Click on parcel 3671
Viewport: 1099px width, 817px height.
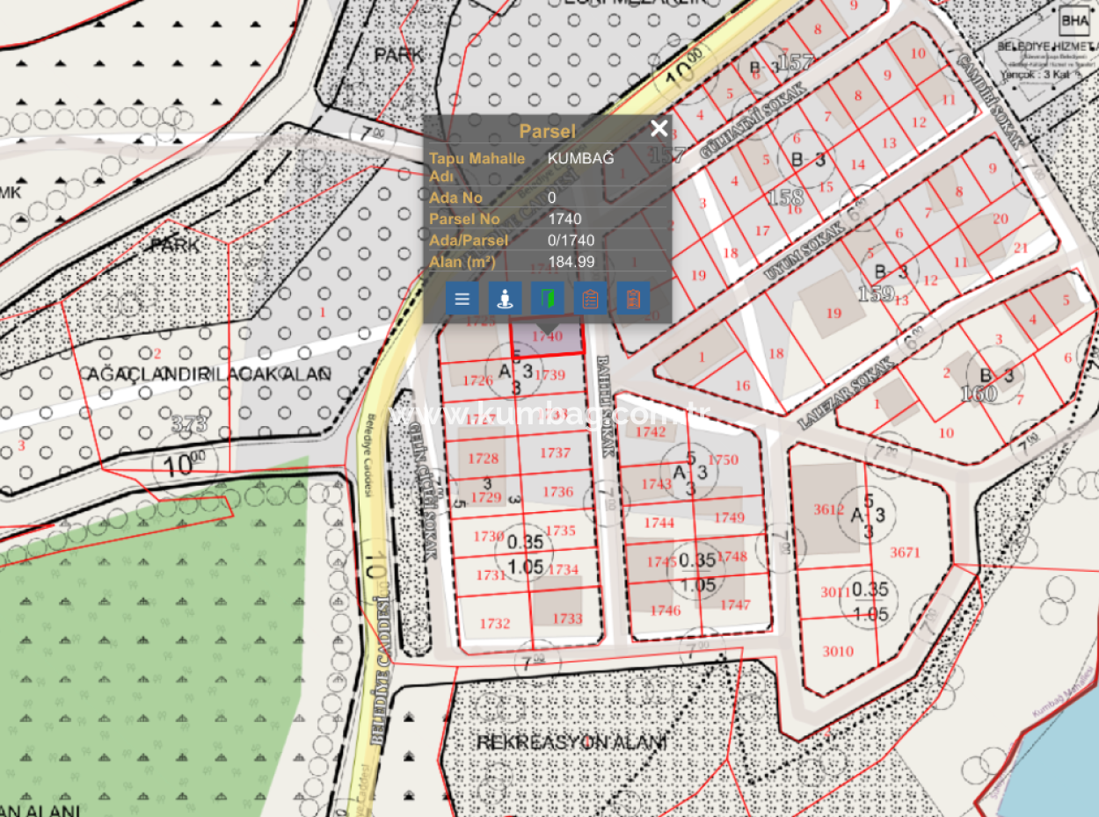[x=904, y=553]
